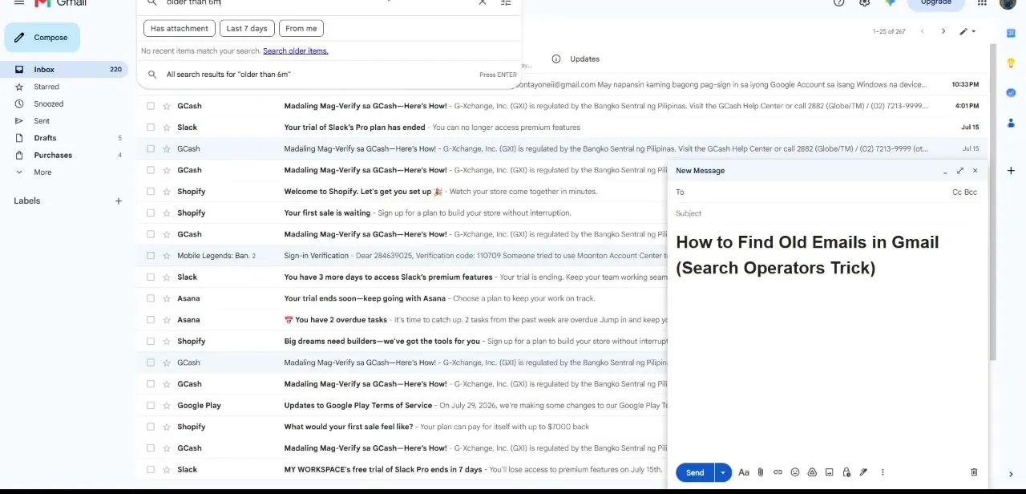
Task: Attach files with the paperclip icon
Action: click(761, 472)
